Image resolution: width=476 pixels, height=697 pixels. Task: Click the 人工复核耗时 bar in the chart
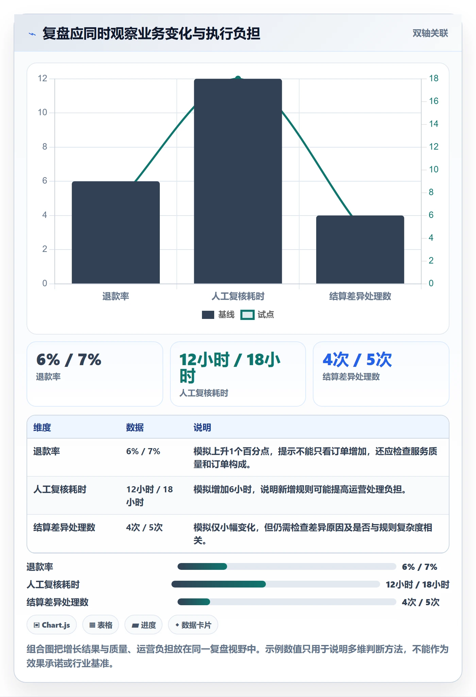coord(238,181)
